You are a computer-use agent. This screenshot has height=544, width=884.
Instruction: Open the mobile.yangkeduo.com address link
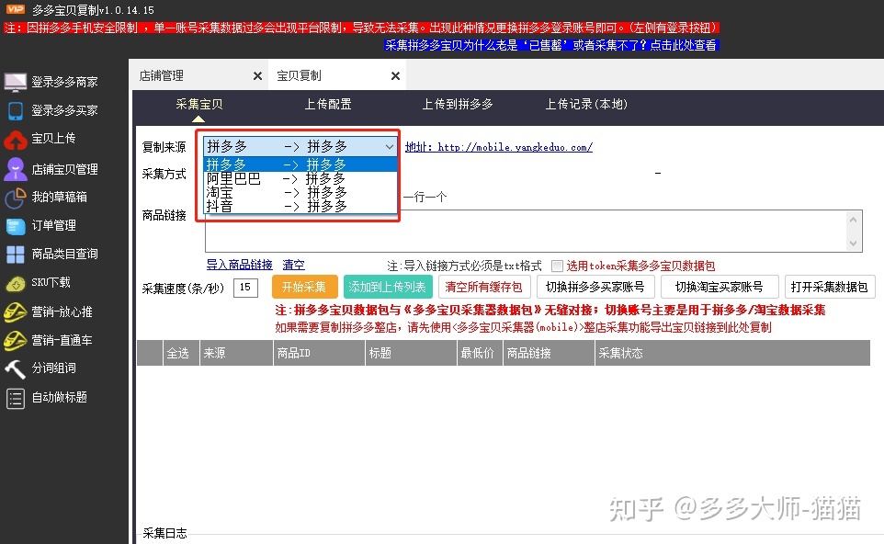[499, 147]
